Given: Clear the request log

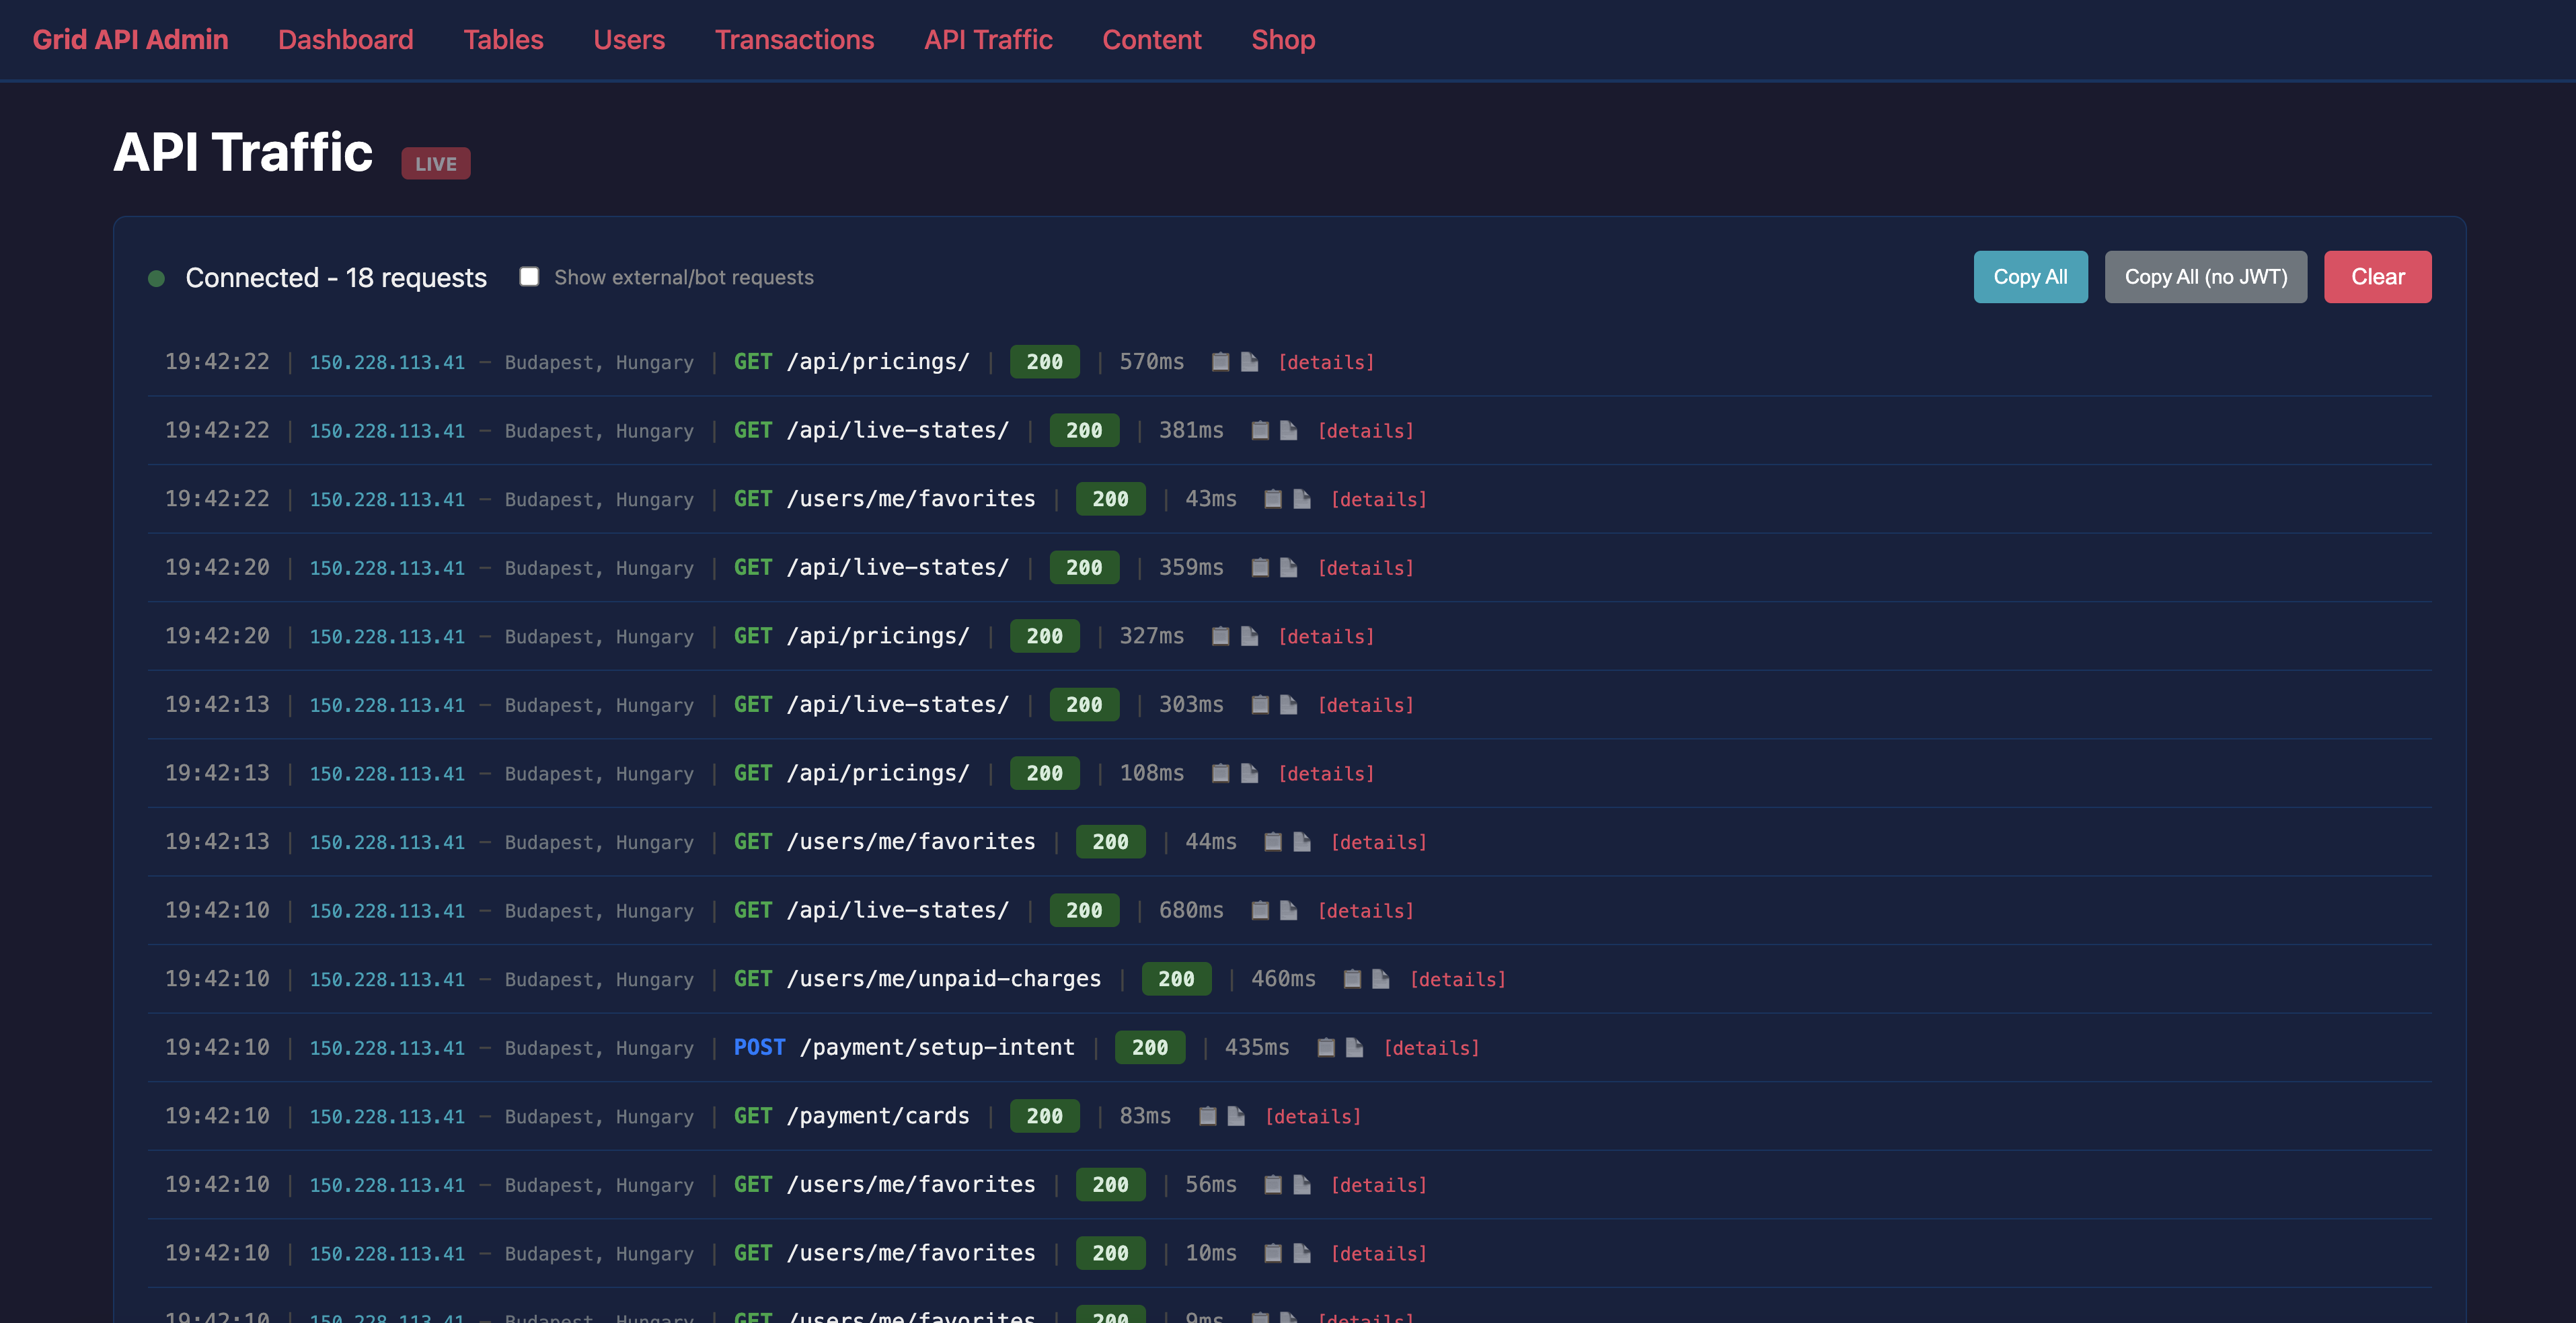Looking at the screenshot, I should tap(2377, 277).
